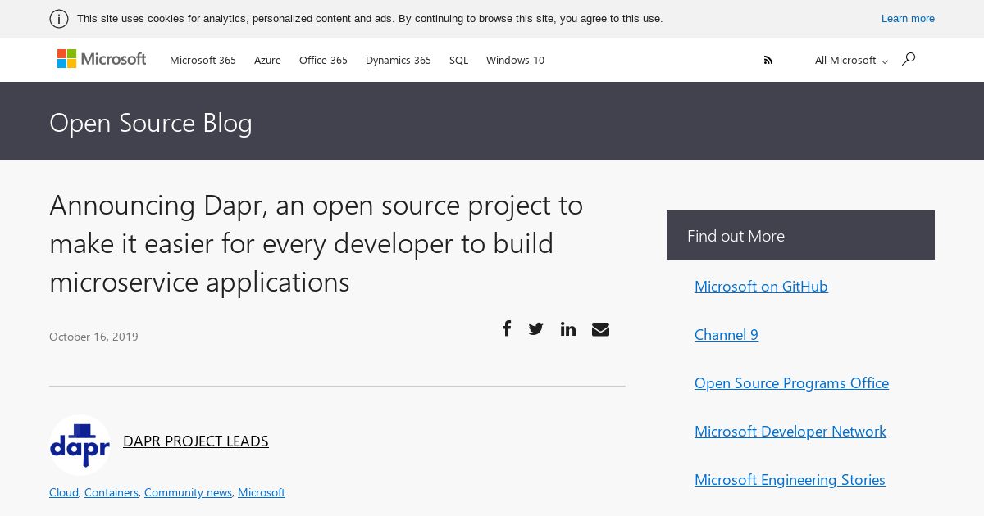Screen dimensions: 984x516
Task: Click the Find out More sidebar heading
Action: point(736,236)
